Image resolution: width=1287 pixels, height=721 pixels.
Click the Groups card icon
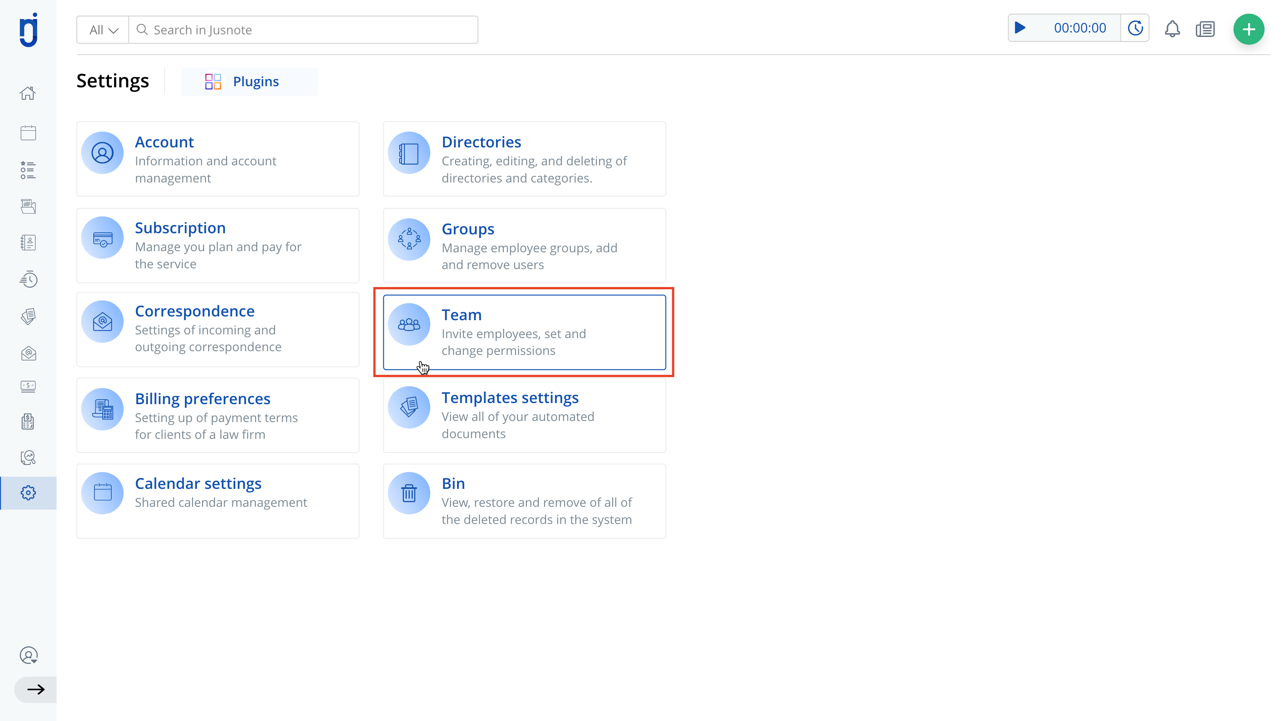409,239
